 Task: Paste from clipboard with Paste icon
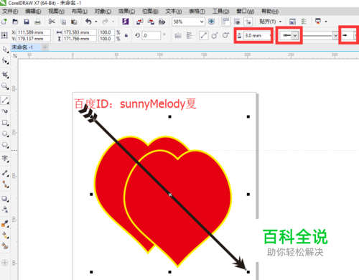point(74,22)
